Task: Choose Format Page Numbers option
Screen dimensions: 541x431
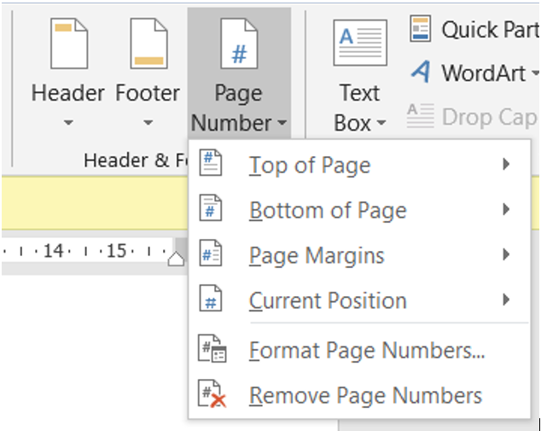Action: tap(367, 351)
